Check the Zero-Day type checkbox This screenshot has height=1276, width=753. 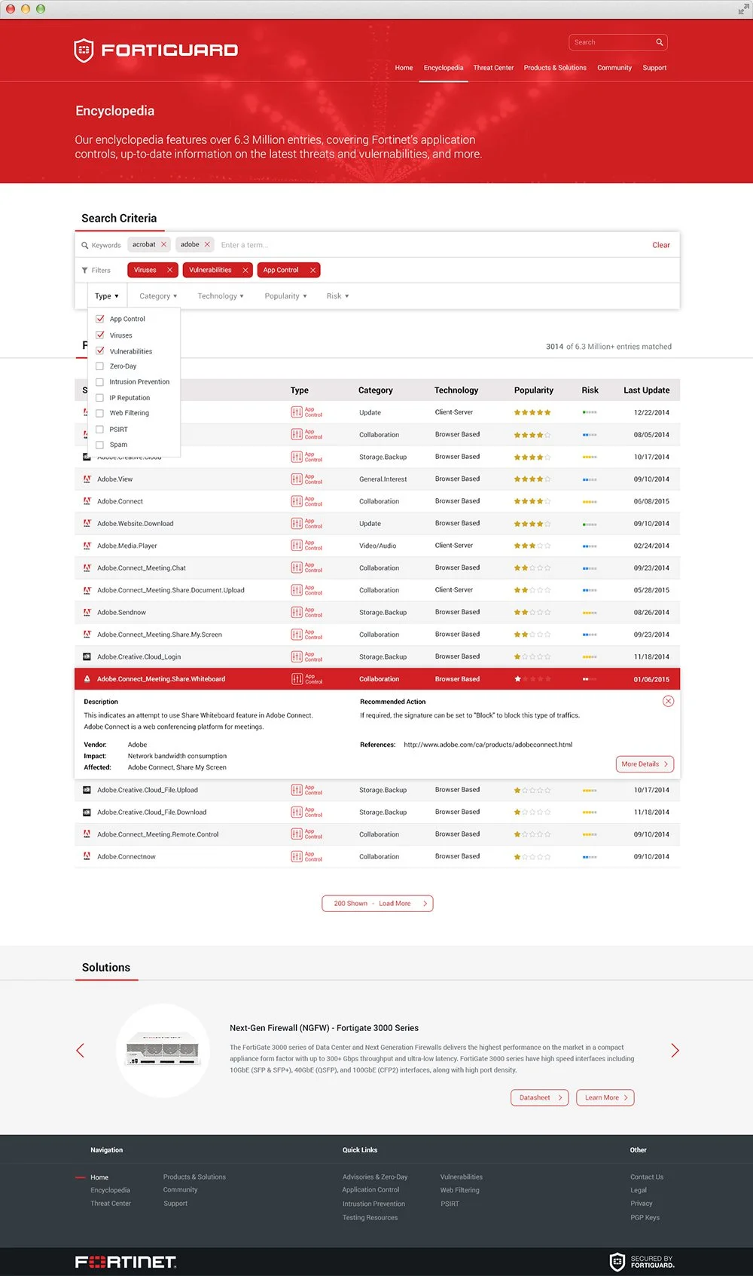(99, 366)
